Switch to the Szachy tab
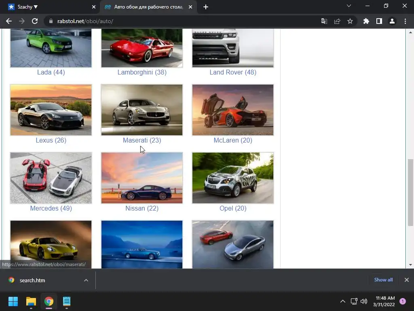The width and height of the screenshot is (414, 311). pyautogui.click(x=50, y=7)
